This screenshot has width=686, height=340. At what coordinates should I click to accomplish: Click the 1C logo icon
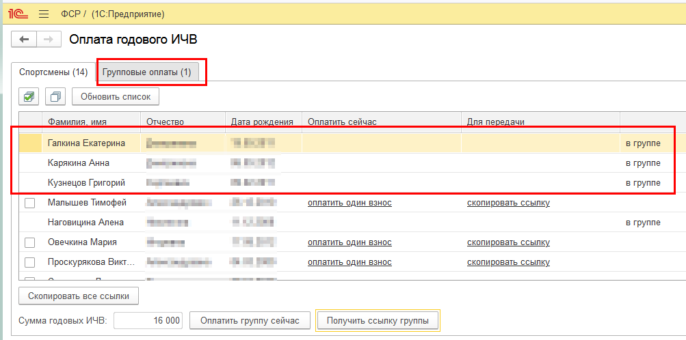click(x=16, y=14)
